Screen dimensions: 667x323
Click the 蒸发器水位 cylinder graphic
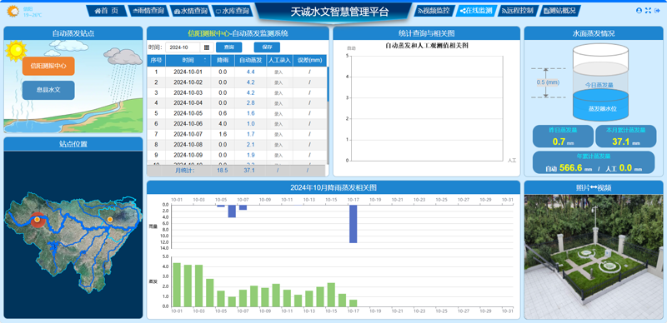(600, 82)
